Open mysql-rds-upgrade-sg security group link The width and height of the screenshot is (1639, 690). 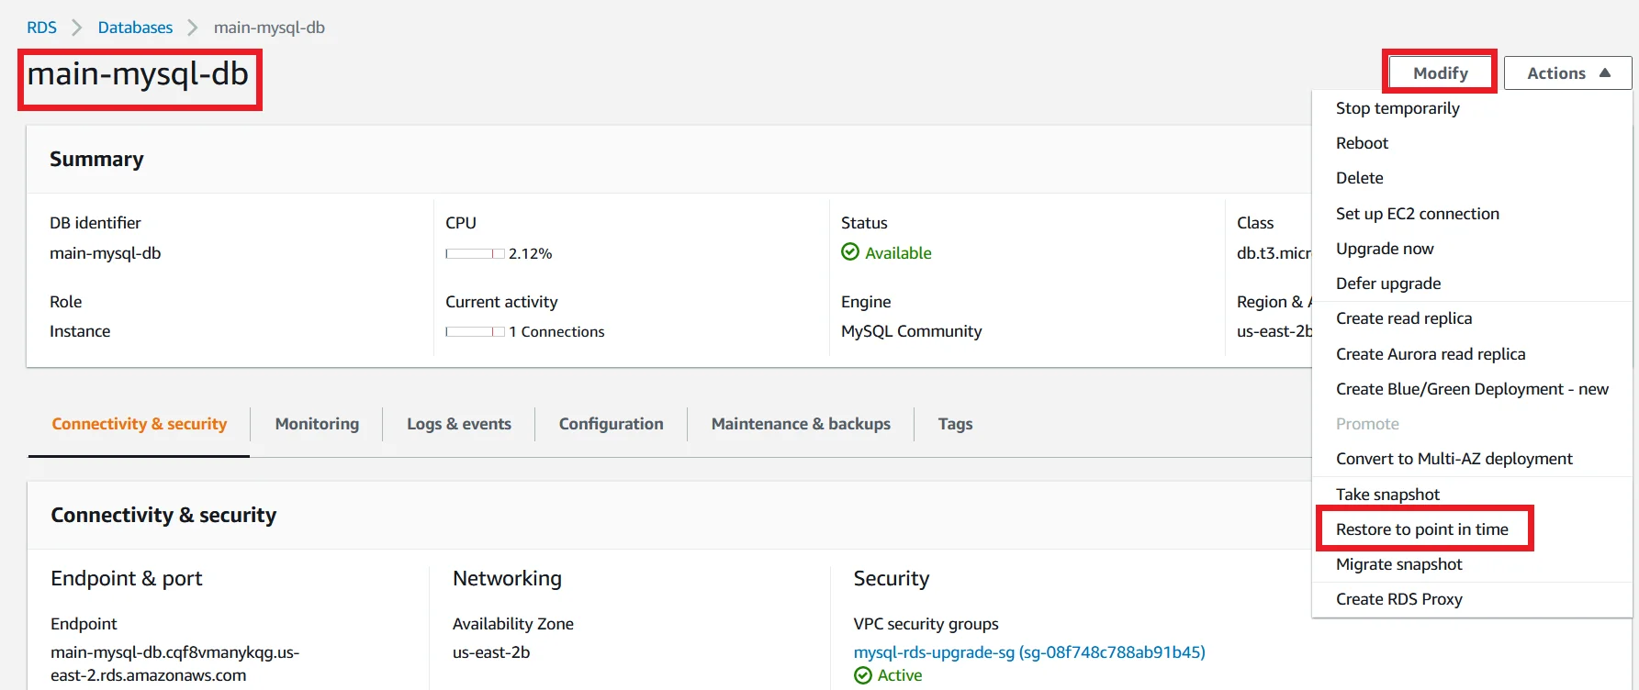pyautogui.click(x=1029, y=652)
